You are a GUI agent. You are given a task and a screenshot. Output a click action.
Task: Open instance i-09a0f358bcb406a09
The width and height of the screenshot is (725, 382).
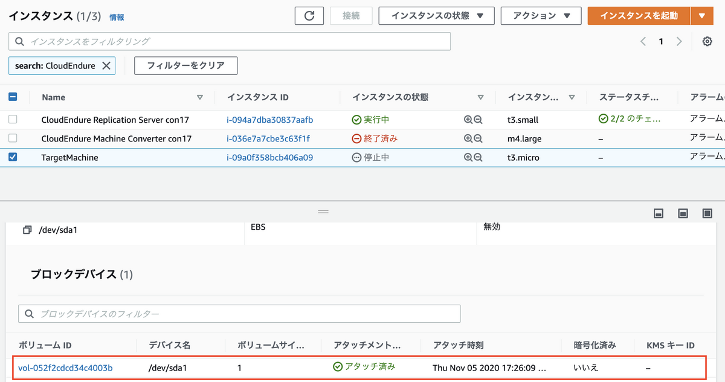point(270,157)
